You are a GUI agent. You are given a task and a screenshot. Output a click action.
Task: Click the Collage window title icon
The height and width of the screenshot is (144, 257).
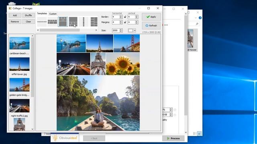tap(10, 8)
